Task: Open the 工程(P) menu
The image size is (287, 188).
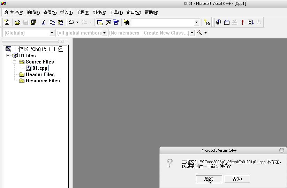Action: click(x=83, y=13)
